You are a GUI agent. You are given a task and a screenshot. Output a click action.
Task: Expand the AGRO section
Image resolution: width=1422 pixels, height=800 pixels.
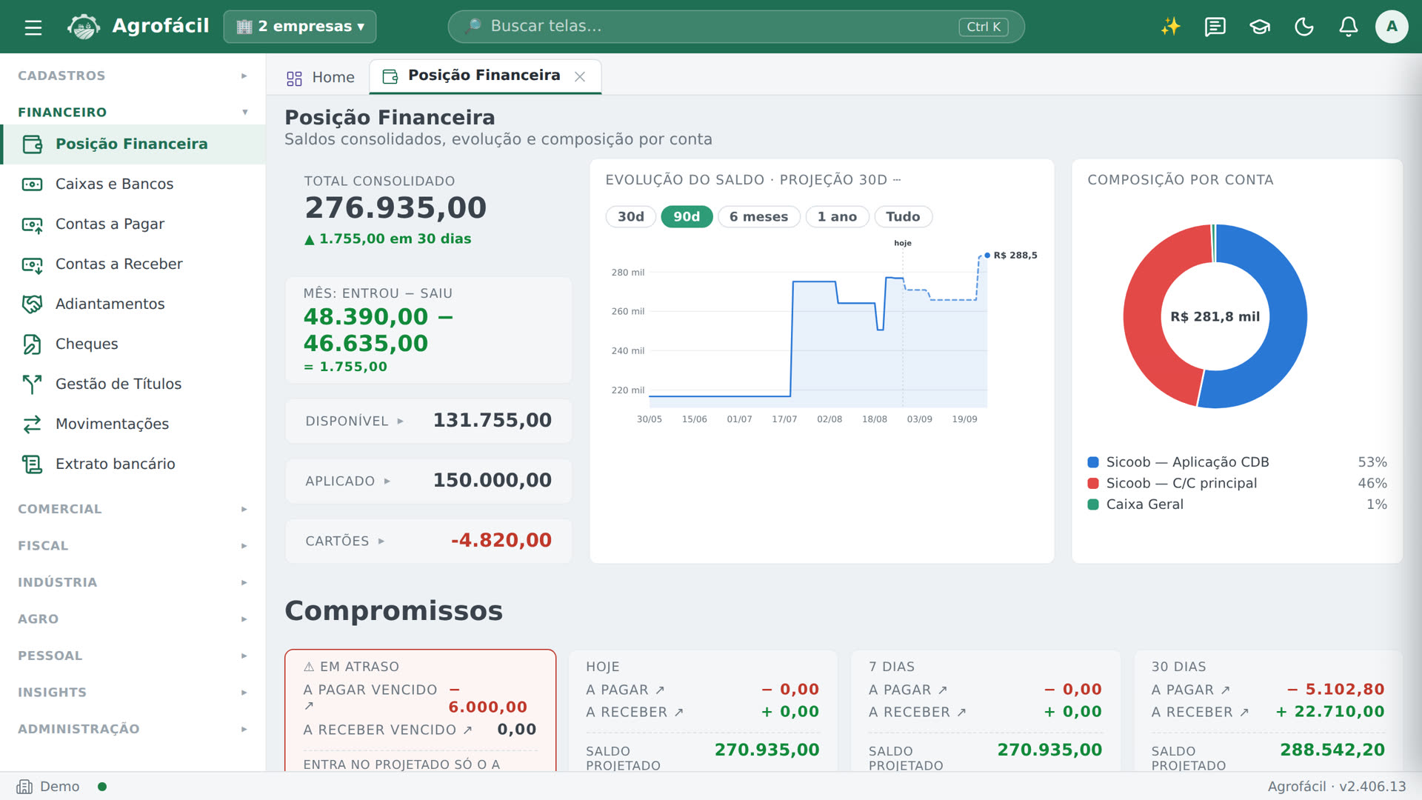tap(133, 619)
